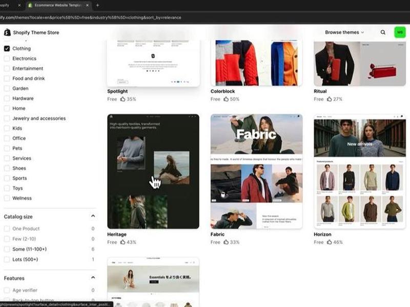Tick the Sports checkbox

7,178
